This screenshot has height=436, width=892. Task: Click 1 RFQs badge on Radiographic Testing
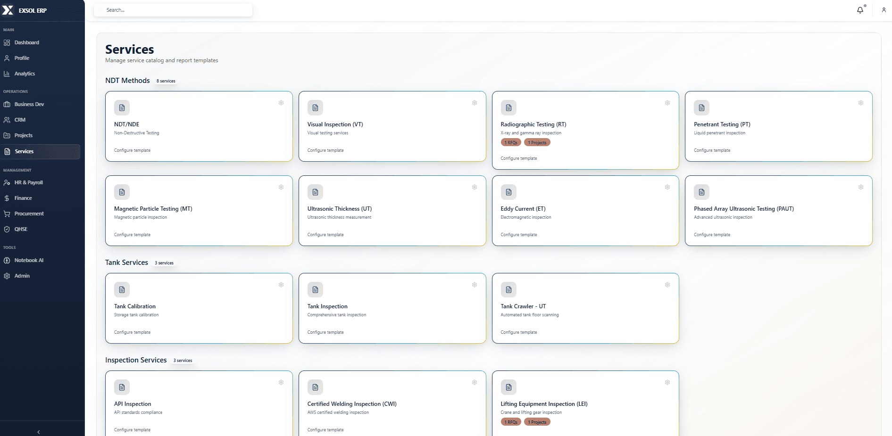[x=511, y=142]
